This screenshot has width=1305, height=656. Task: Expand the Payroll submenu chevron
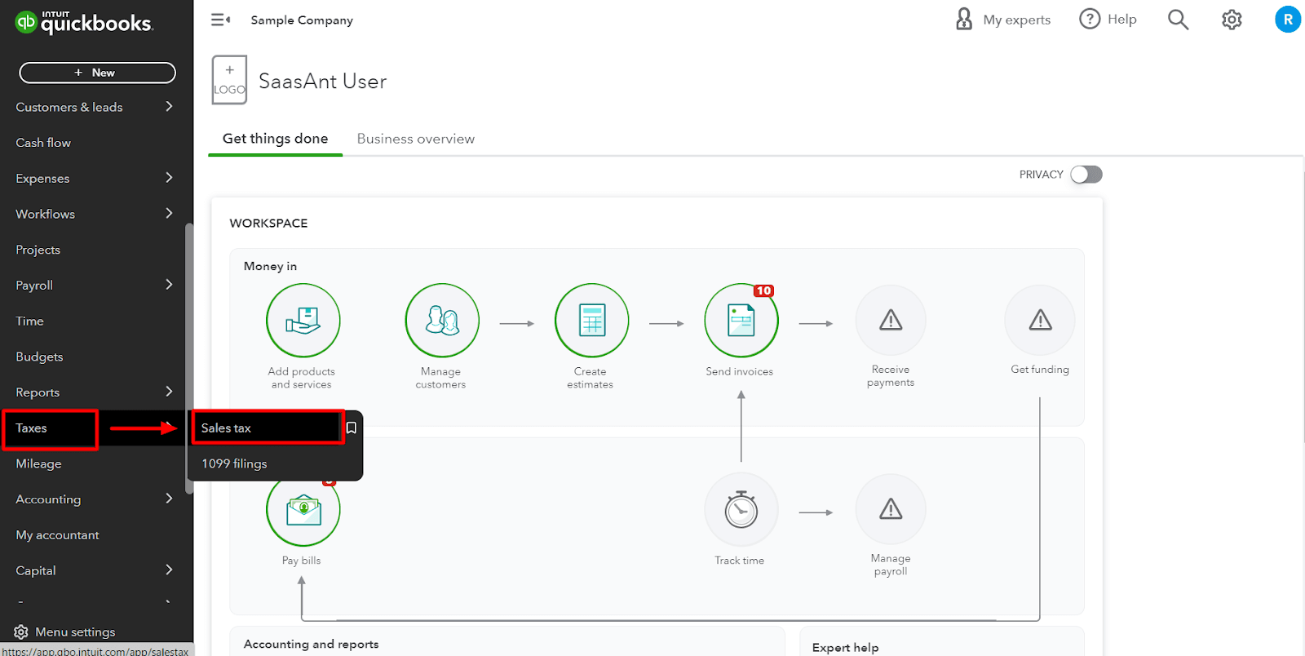[169, 284]
